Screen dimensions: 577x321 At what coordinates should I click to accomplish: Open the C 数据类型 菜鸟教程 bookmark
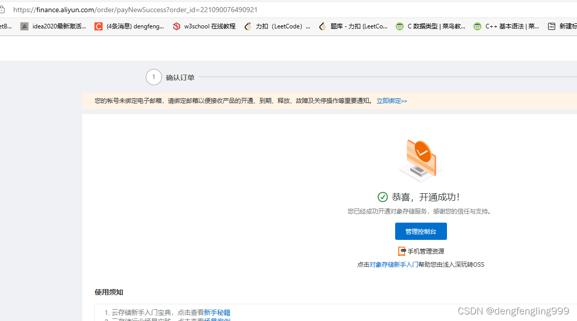(x=431, y=26)
